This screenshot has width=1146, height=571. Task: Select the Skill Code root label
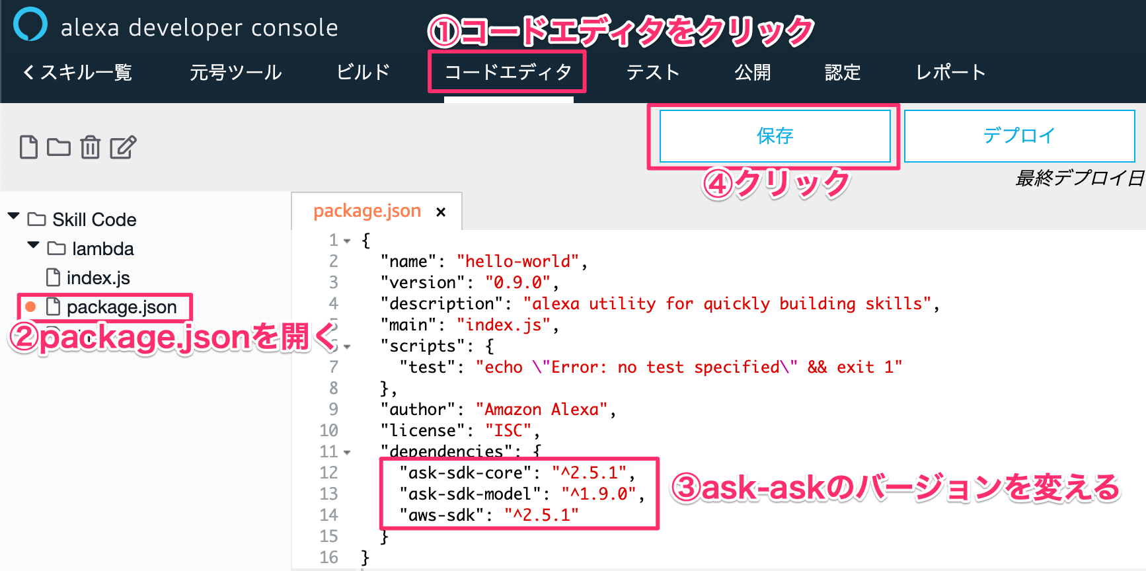click(95, 219)
